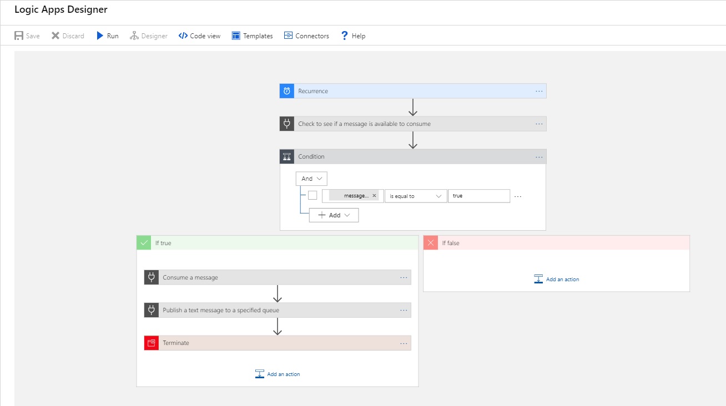Collapse the Condition card header

click(413, 156)
